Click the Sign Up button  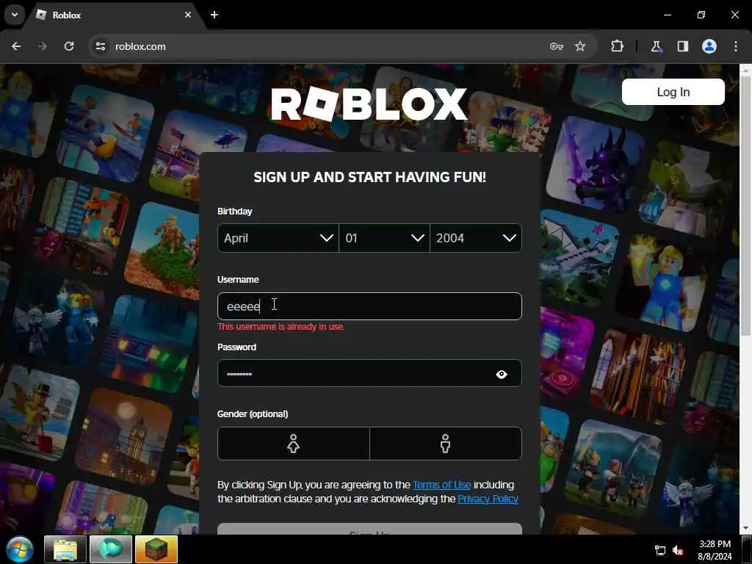coord(369,529)
